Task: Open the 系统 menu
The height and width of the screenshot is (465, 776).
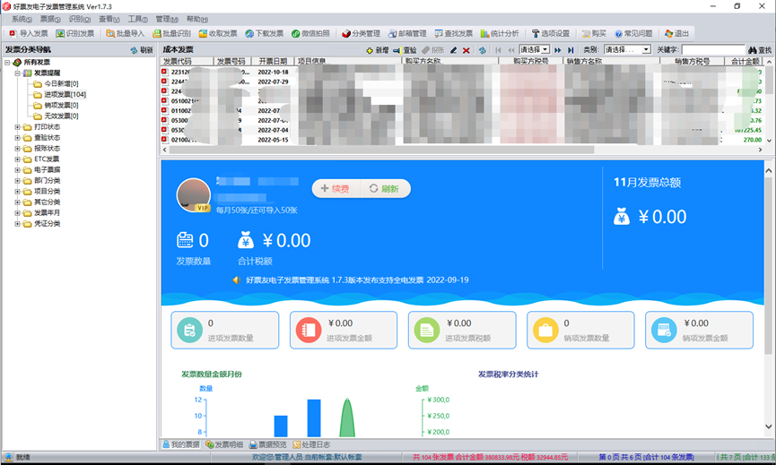Action: tap(22, 19)
